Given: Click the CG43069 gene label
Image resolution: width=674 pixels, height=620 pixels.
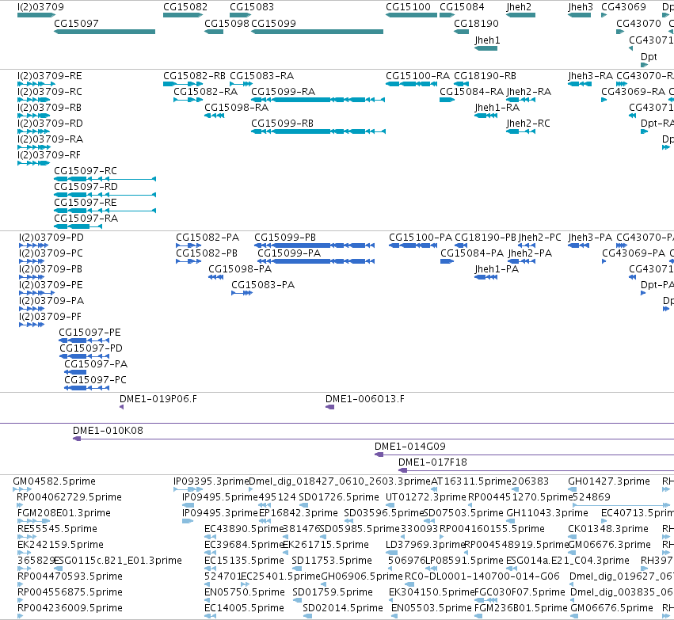Looking at the screenshot, I should coord(623,7).
